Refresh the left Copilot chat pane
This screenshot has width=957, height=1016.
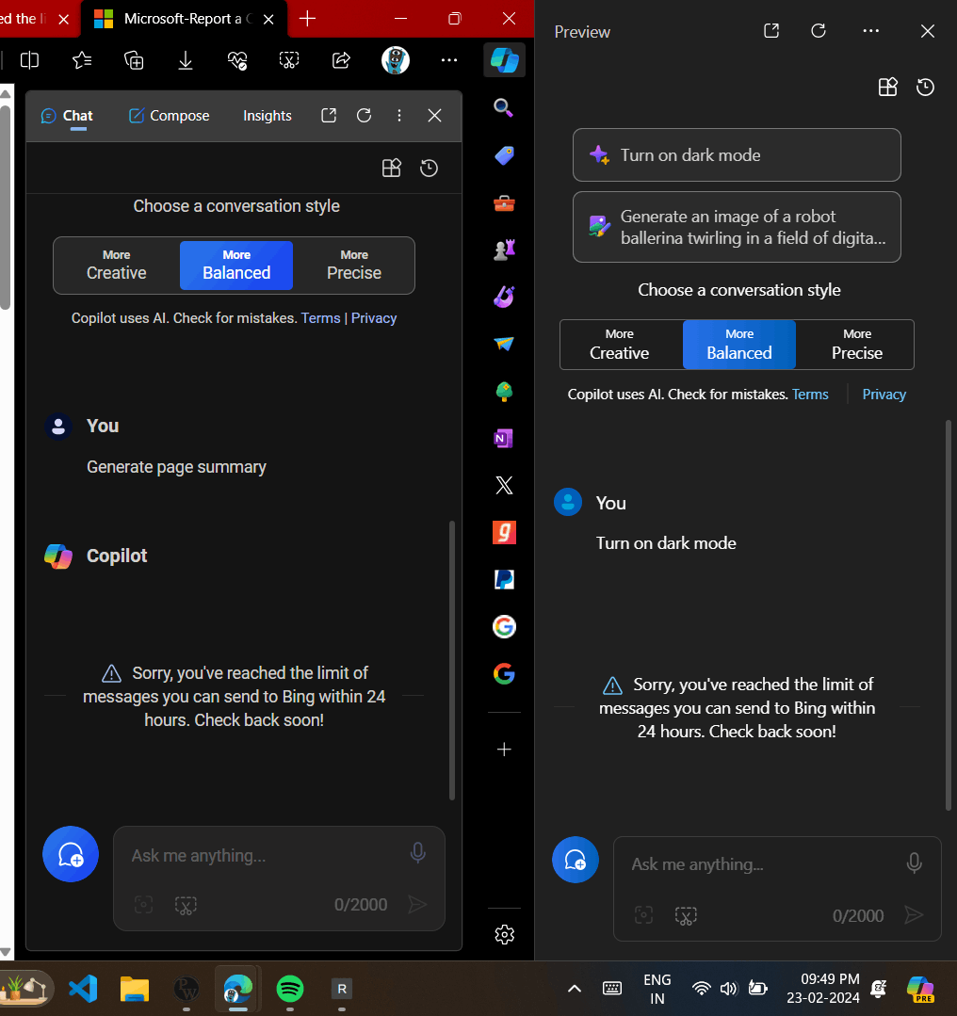(x=365, y=116)
